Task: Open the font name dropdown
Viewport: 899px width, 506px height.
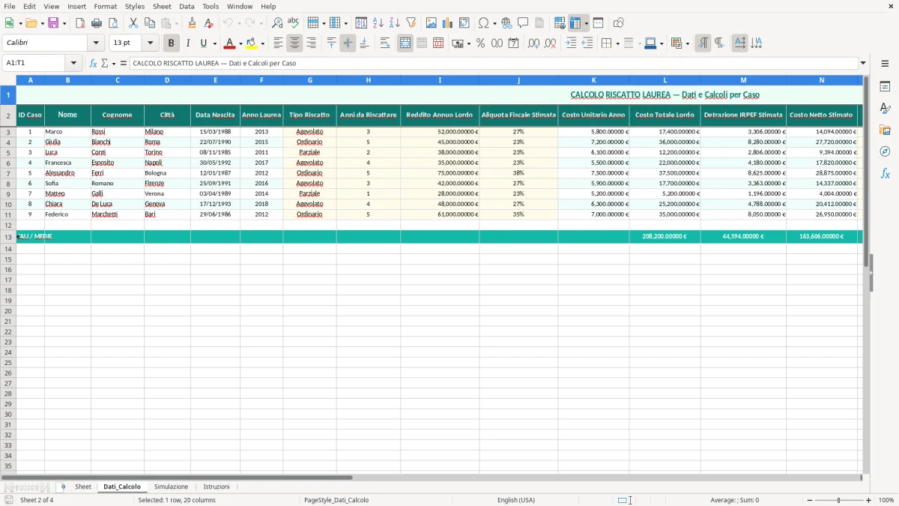Action: click(95, 43)
